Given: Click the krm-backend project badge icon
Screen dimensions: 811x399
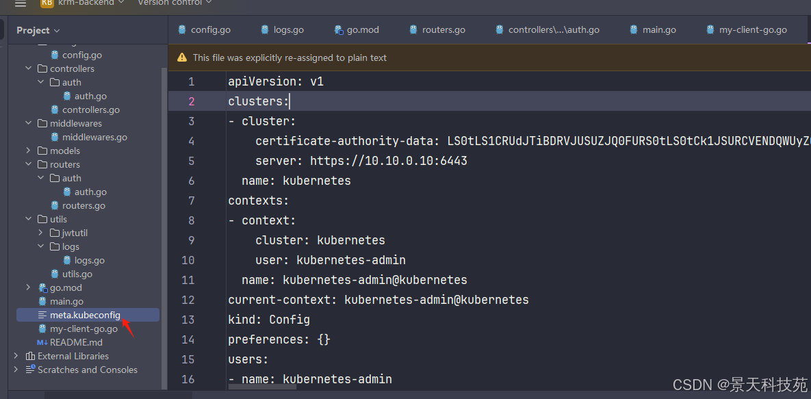Looking at the screenshot, I should tap(47, 3).
